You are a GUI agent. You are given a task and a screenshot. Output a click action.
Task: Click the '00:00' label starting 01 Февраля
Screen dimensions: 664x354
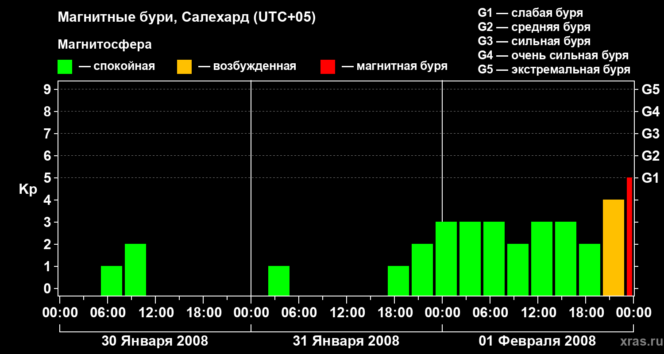coord(442,312)
